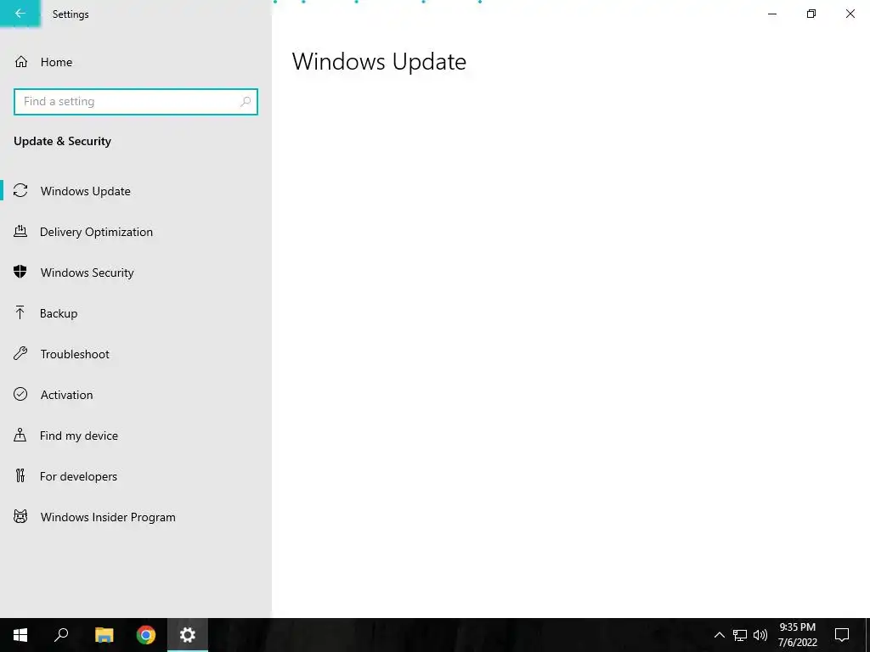
Task: Open the taskbar clock and date
Action: pyautogui.click(x=797, y=635)
